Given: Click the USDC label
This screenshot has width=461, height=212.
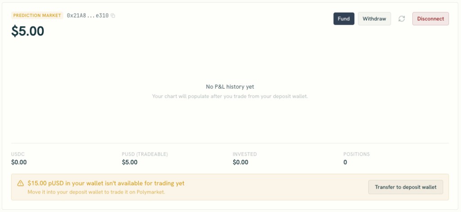Looking at the screenshot, I should [x=18, y=154].
